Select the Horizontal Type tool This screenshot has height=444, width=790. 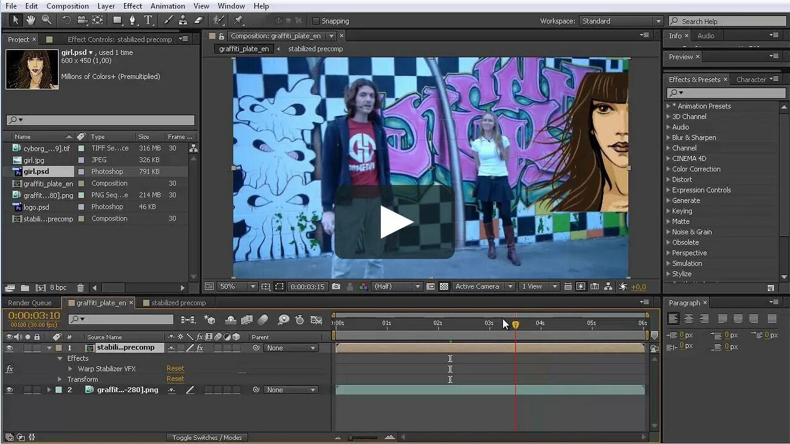point(149,20)
